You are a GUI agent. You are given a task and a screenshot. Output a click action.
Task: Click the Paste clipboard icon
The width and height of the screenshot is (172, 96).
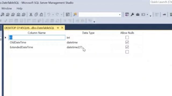41,15
